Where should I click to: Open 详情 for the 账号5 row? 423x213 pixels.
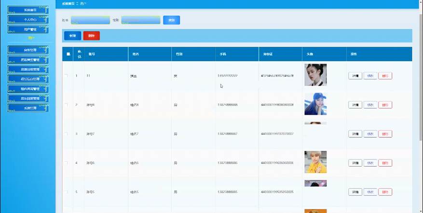click(355, 192)
